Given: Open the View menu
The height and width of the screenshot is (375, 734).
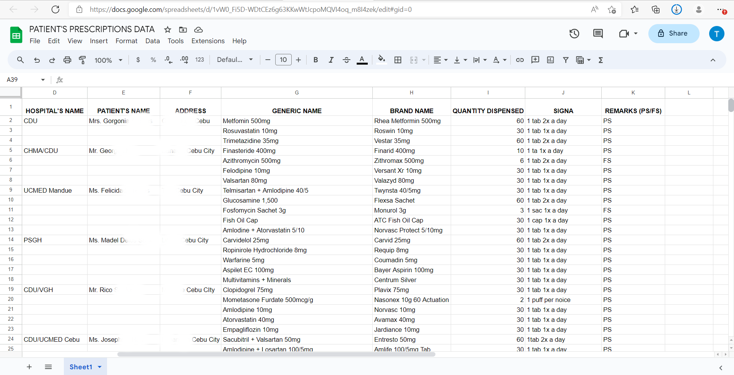Looking at the screenshot, I should pos(75,41).
